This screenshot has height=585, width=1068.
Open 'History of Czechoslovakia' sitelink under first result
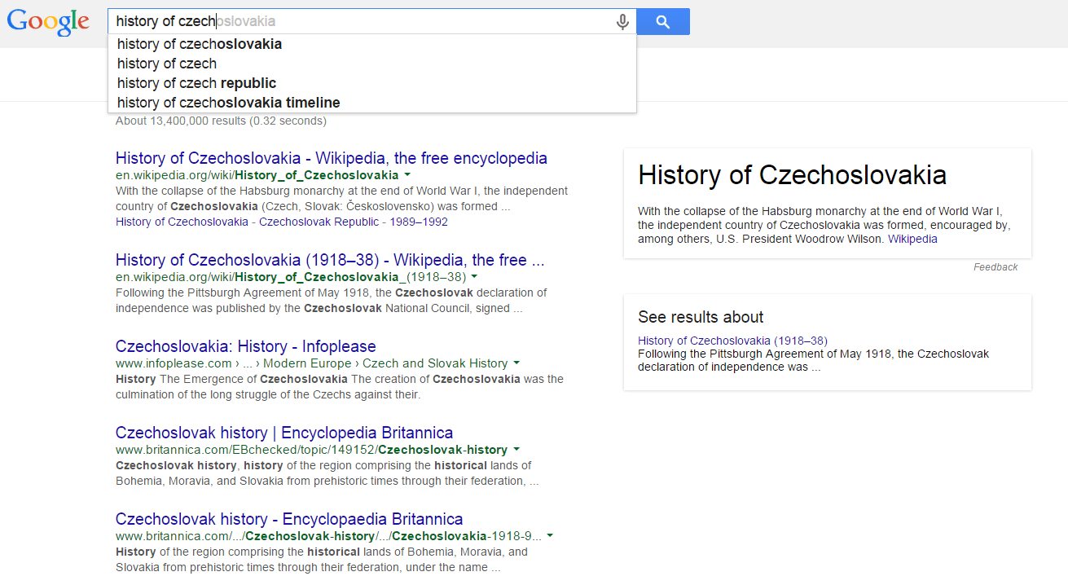[182, 222]
